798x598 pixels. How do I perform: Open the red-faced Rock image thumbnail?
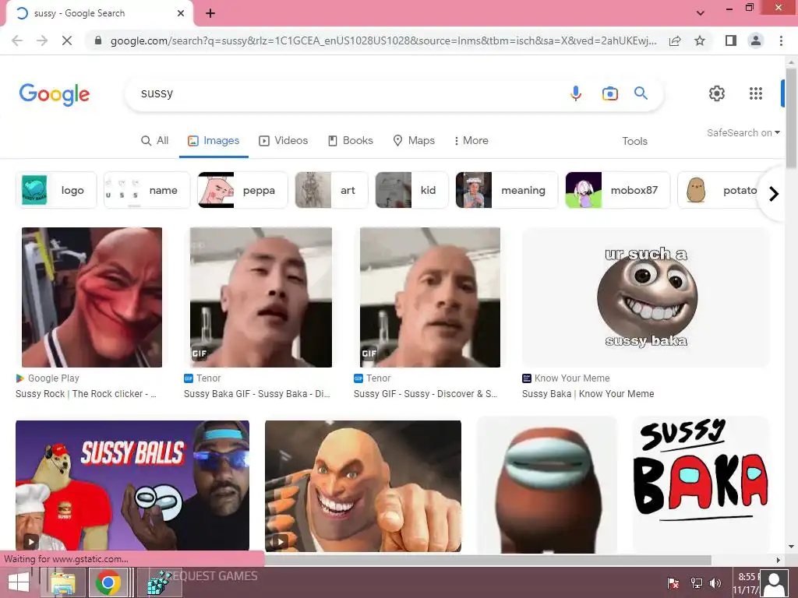pyautogui.click(x=92, y=297)
